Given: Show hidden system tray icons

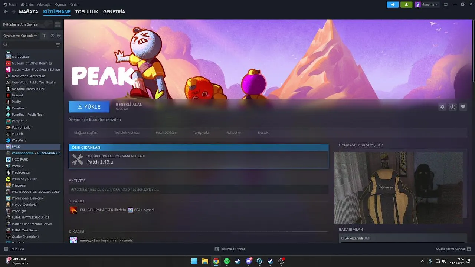Looking at the screenshot, I should coord(422,261).
